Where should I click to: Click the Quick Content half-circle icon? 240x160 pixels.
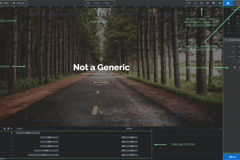pyautogui.click(x=220, y=3)
